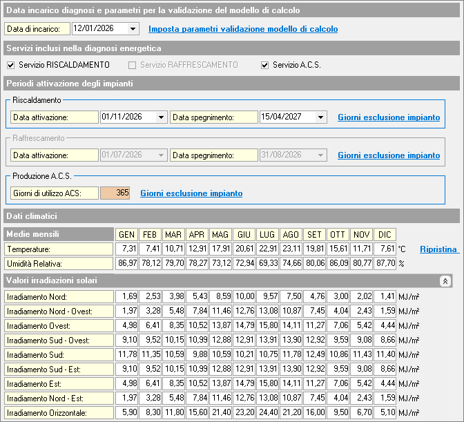Select the GEN temperature cell value
Image resolution: width=464 pixels, height=422 pixels.
[126, 249]
